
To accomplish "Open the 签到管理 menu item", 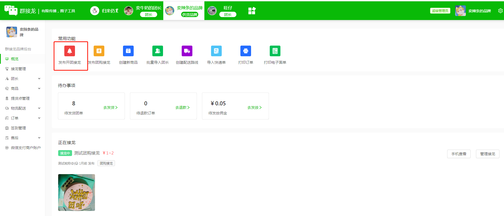I will click(23, 128).
